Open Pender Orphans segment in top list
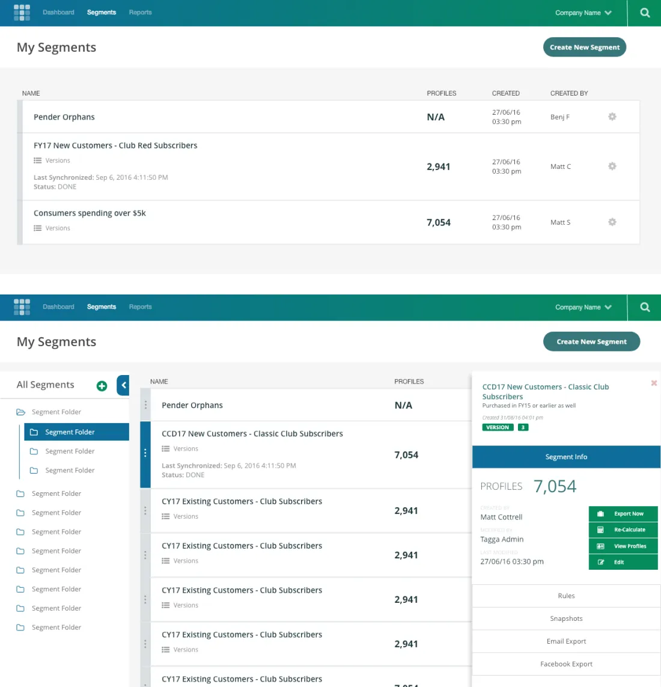 point(64,117)
